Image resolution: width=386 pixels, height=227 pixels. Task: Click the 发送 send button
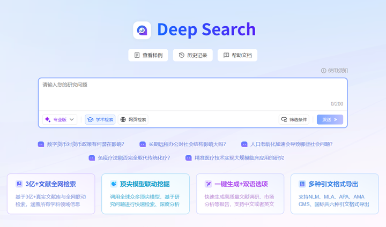330,119
